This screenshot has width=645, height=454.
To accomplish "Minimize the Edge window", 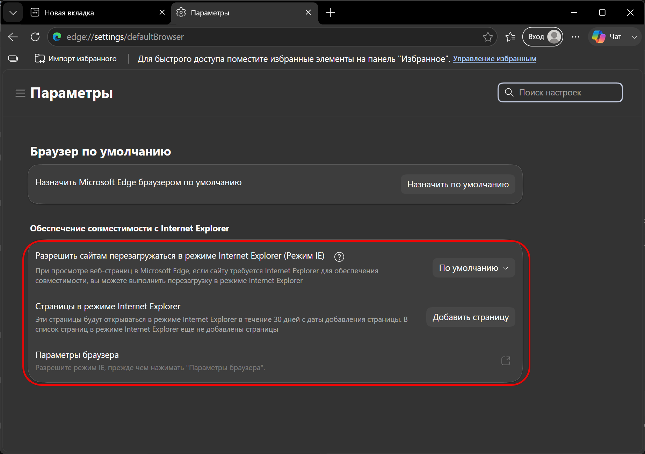I will [x=574, y=13].
